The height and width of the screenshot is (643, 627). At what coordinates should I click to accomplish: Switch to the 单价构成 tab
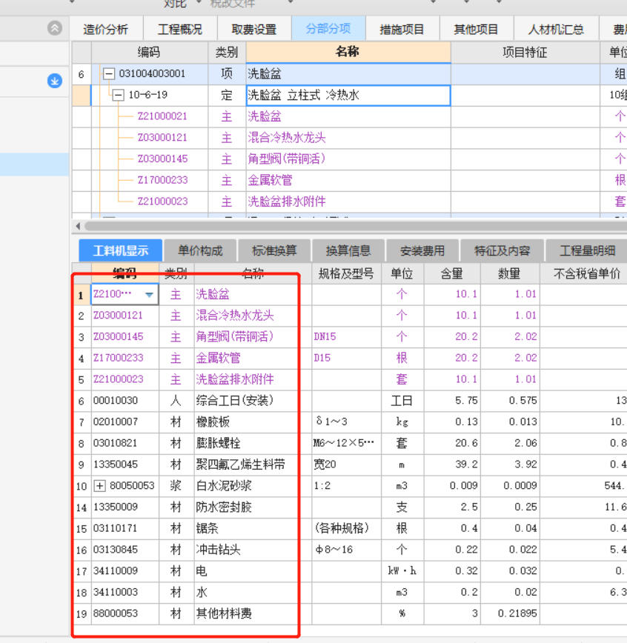(200, 250)
